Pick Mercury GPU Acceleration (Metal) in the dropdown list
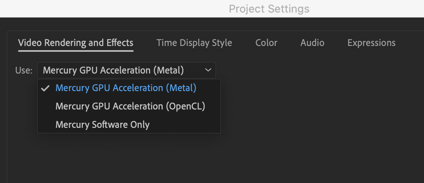Viewport: 424px width, 183px height. click(126, 88)
